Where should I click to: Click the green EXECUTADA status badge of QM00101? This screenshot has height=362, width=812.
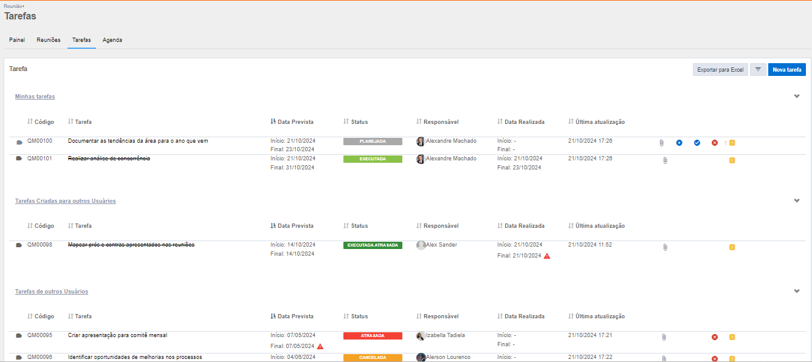(373, 159)
